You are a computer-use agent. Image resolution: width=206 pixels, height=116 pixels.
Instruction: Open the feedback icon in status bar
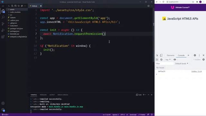148,115
